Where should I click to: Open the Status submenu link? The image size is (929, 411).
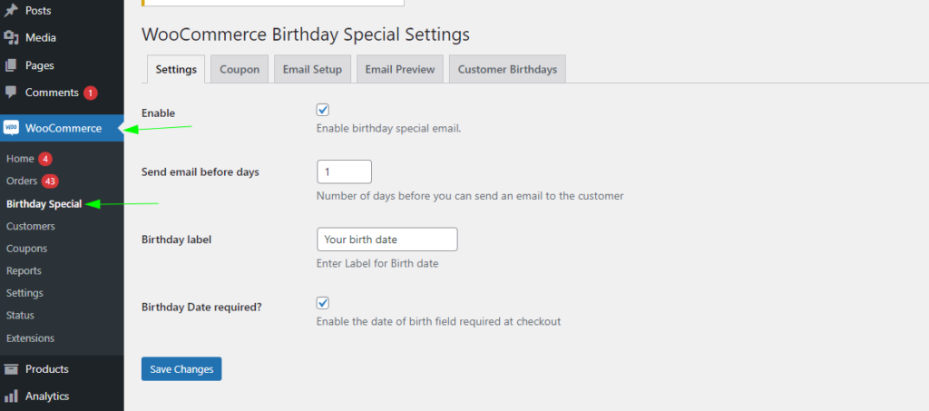click(20, 315)
